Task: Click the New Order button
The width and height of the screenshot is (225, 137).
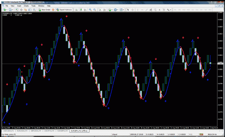Action: tap(44, 10)
